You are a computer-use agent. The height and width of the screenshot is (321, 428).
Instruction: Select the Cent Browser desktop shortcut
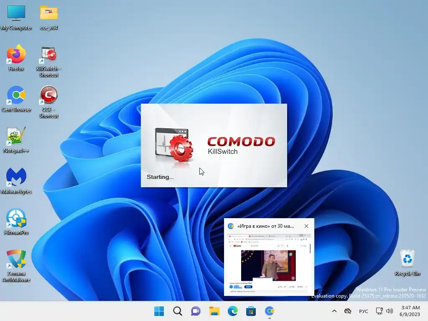tap(16, 99)
